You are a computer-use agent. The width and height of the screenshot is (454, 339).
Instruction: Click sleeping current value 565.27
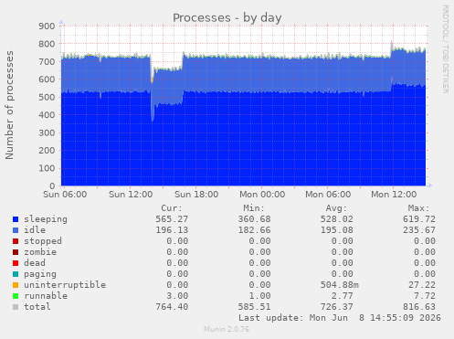(x=172, y=219)
